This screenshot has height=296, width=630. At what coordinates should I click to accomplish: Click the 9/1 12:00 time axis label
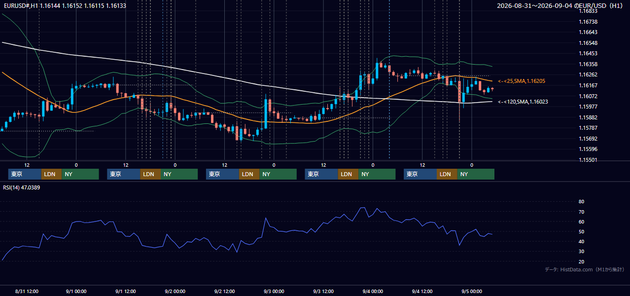126,292
